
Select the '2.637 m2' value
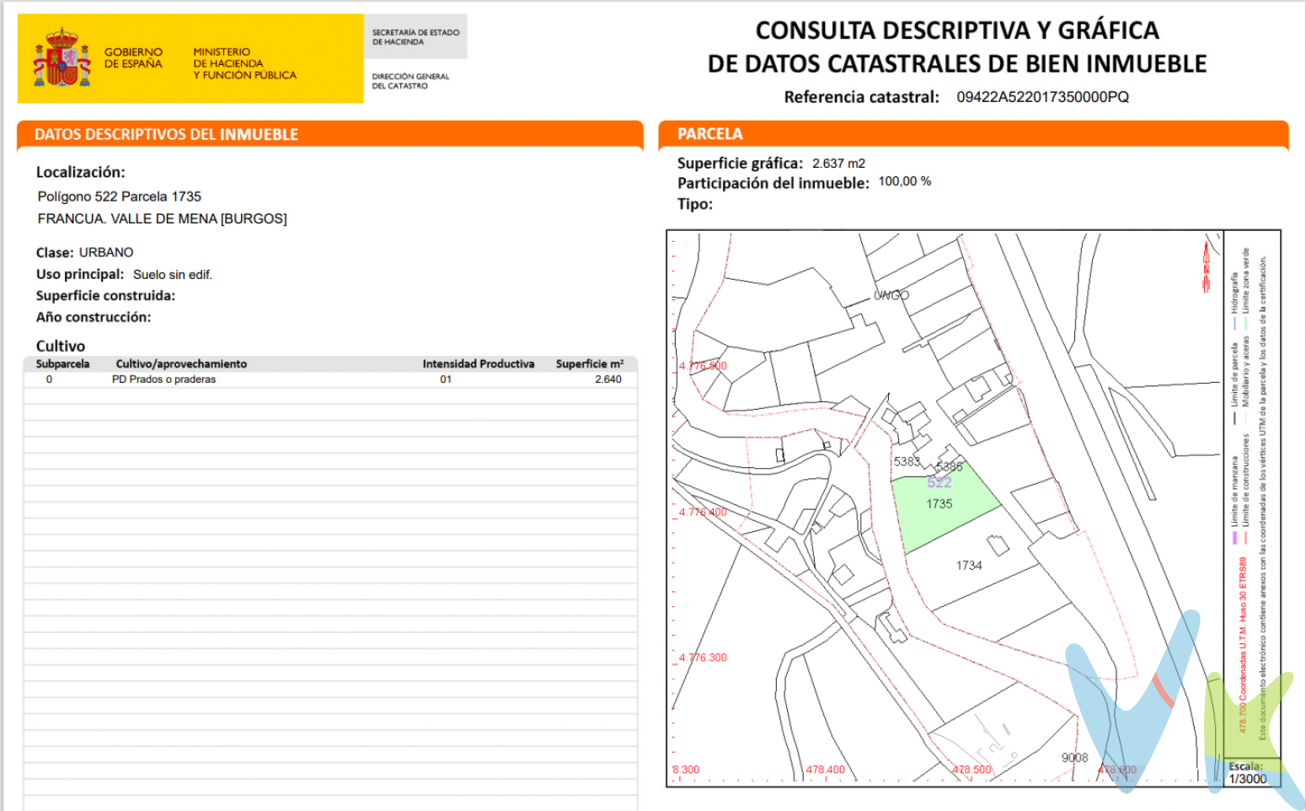838,164
